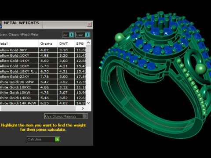Click the 3.10 DWT value
Image resolution: width=211 pixels, height=158 pixels.
pyautogui.click(x=63, y=50)
